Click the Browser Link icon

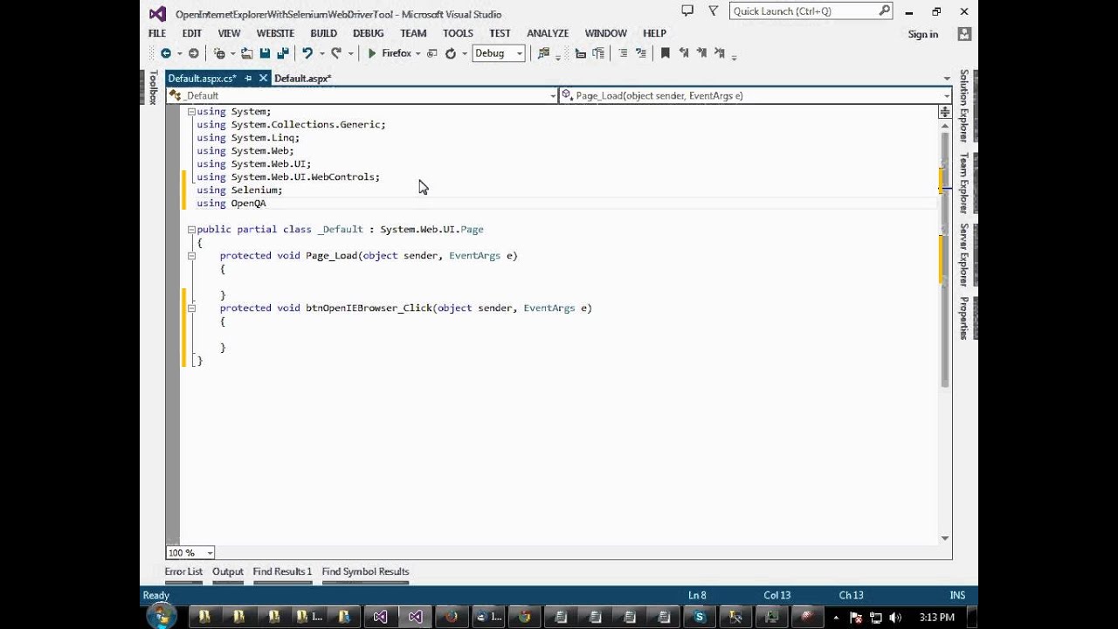pyautogui.click(x=432, y=53)
